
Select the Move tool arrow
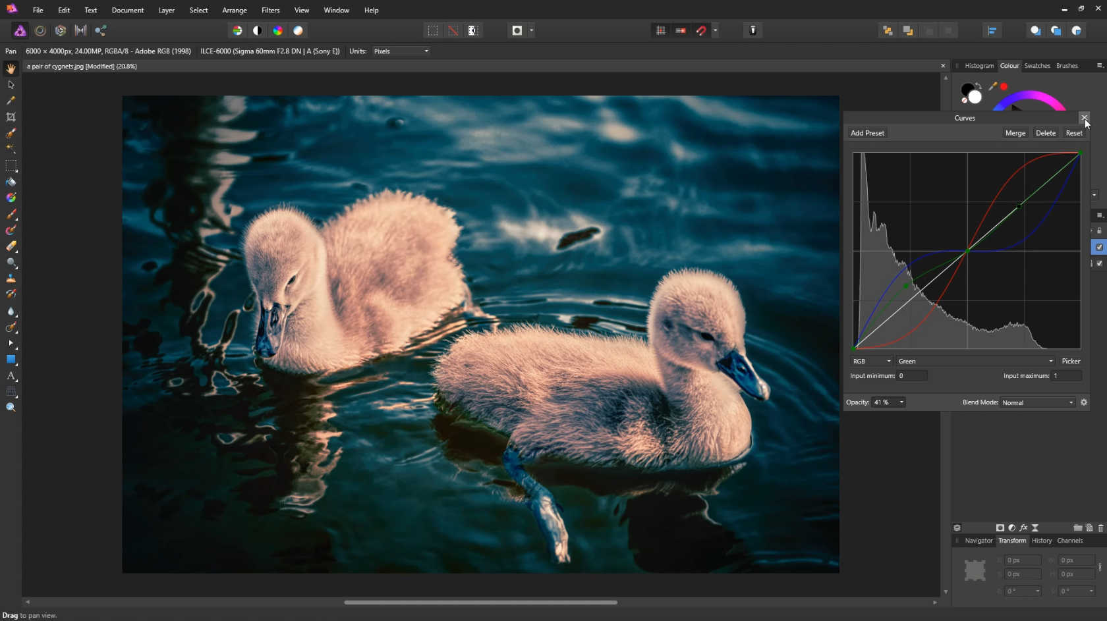click(11, 85)
